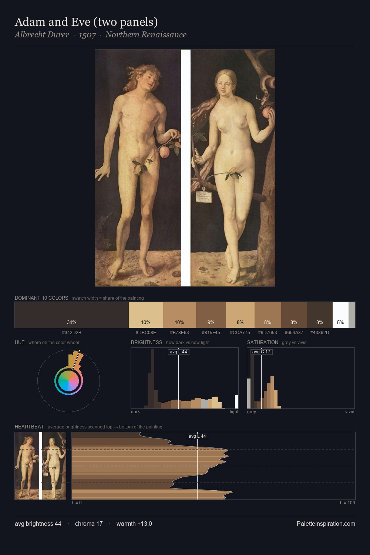
Task: Click the "avg L 44" tag in the brightness histogram
Action: click(x=179, y=352)
